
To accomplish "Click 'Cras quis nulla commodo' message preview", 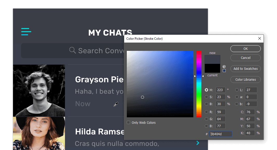I will [x=117, y=144].
